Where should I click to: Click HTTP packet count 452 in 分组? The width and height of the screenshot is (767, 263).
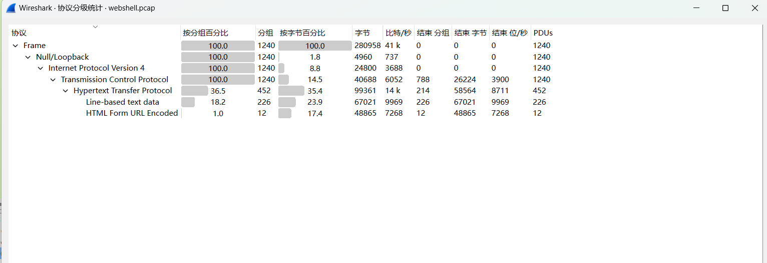coord(264,91)
